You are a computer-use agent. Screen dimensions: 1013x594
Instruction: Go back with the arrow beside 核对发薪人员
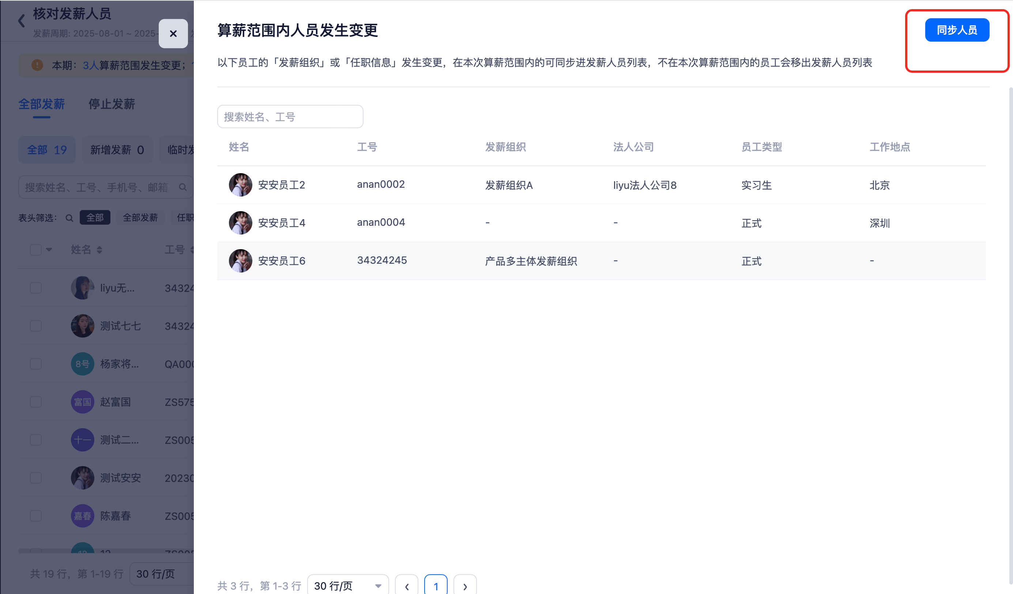[22, 20]
